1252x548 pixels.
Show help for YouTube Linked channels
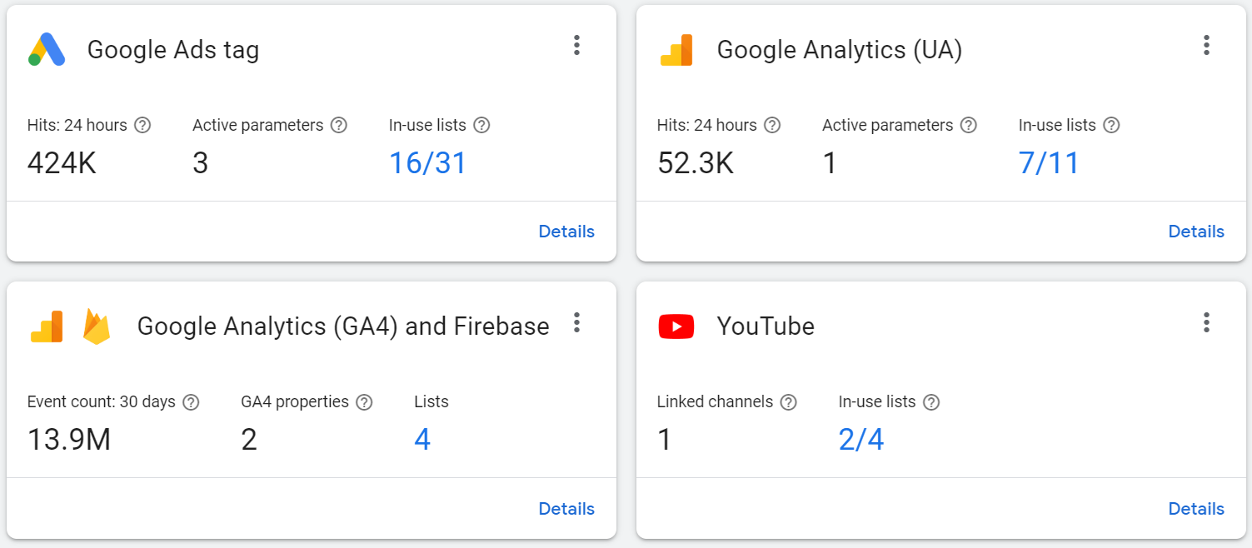[x=789, y=402]
